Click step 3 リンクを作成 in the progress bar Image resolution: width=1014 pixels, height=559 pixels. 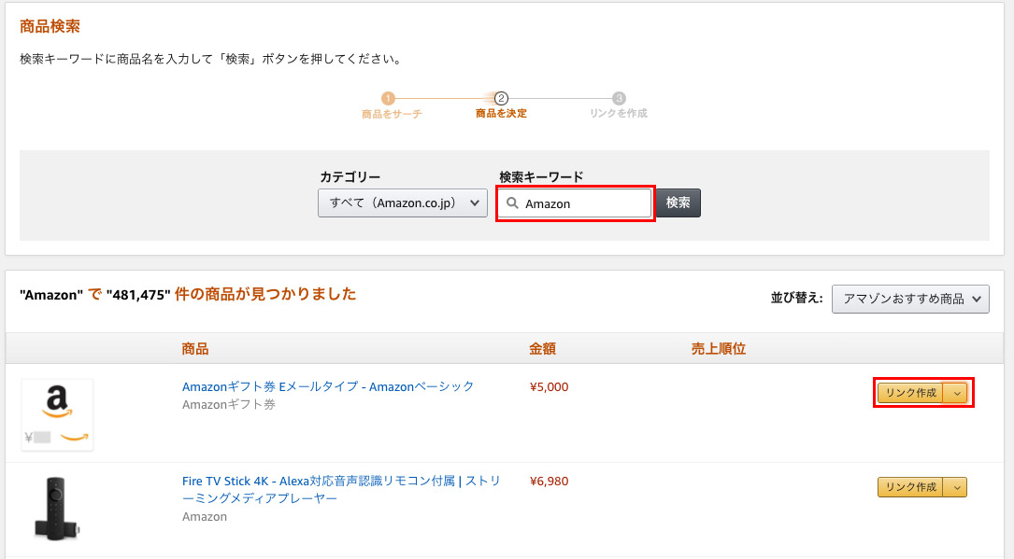[619, 105]
